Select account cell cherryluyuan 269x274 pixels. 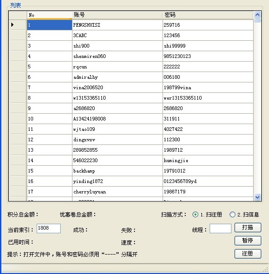click(117, 192)
